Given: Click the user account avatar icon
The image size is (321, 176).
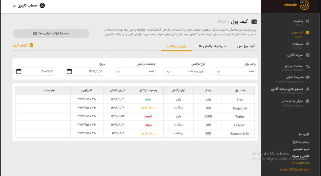Looking at the screenshot, I should (42, 6).
